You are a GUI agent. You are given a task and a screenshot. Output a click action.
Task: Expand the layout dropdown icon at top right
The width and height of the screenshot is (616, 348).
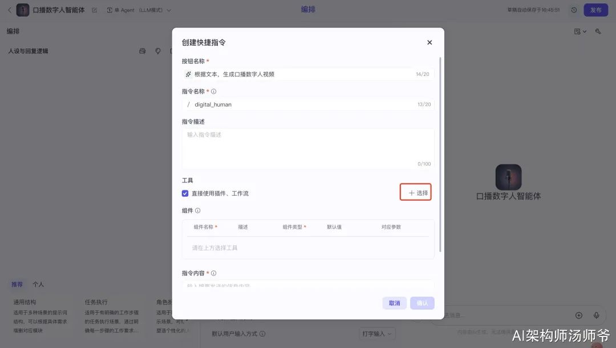click(x=580, y=31)
